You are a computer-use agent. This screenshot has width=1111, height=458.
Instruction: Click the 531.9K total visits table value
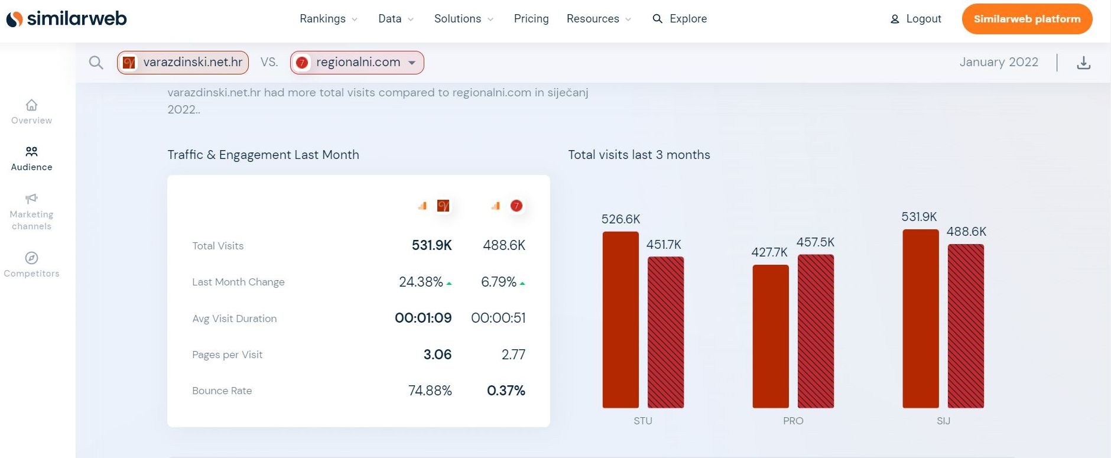point(431,245)
